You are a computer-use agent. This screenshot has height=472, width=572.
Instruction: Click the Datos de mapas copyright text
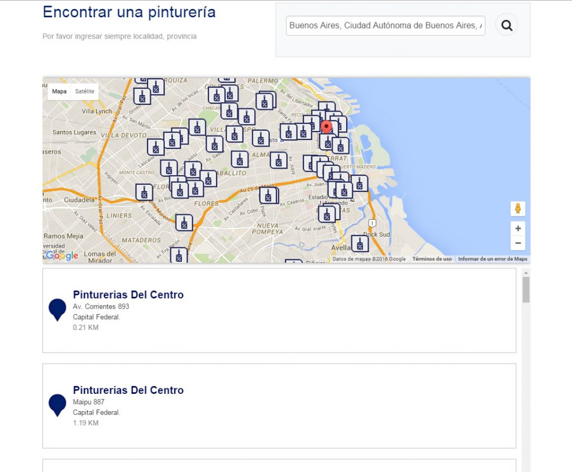(x=369, y=259)
